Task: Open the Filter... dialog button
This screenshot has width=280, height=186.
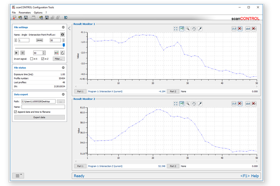Action: tap(58, 59)
